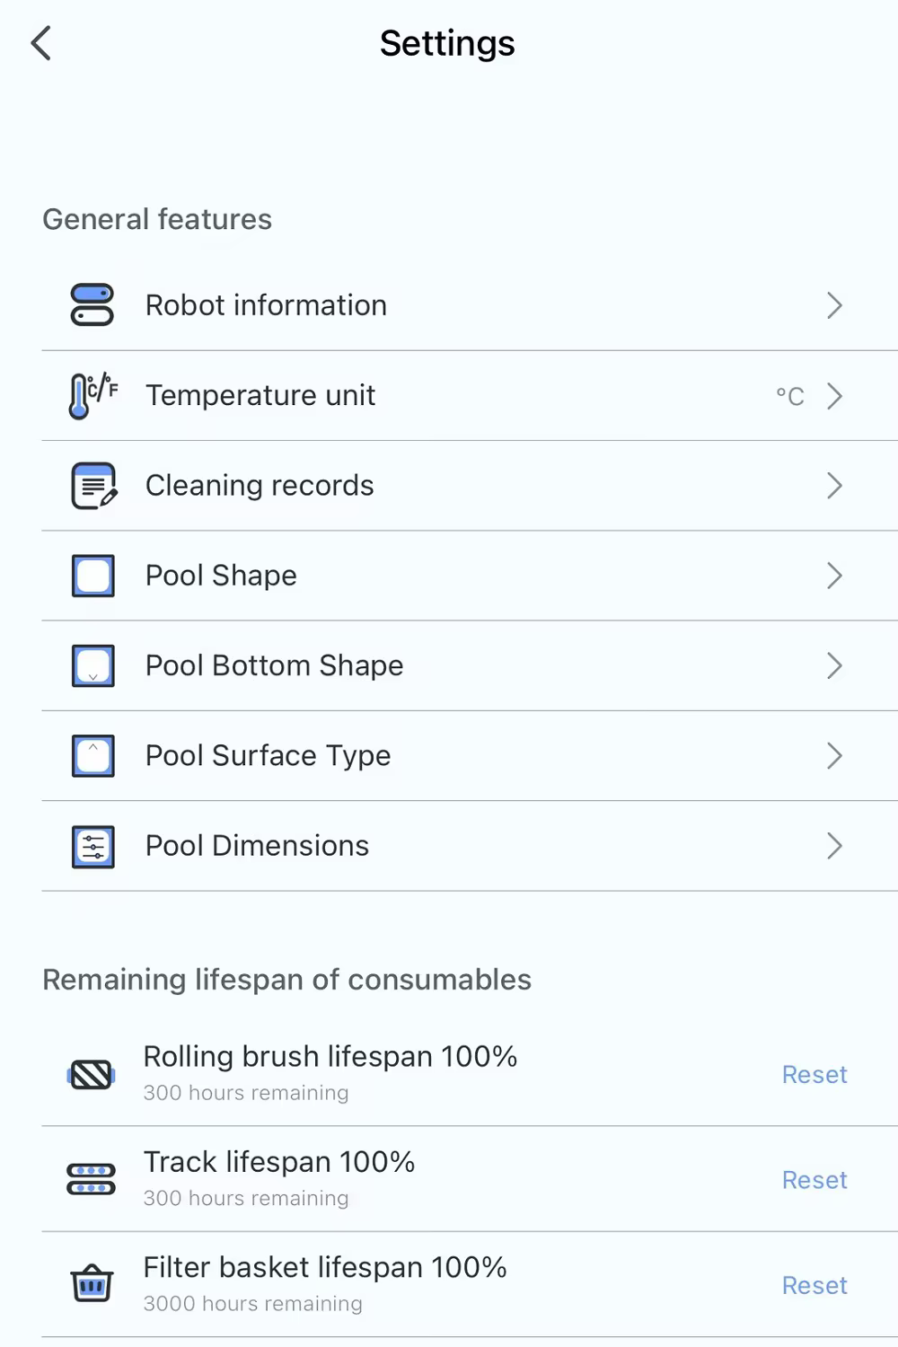Tap the back arrow icon

pyautogui.click(x=41, y=43)
